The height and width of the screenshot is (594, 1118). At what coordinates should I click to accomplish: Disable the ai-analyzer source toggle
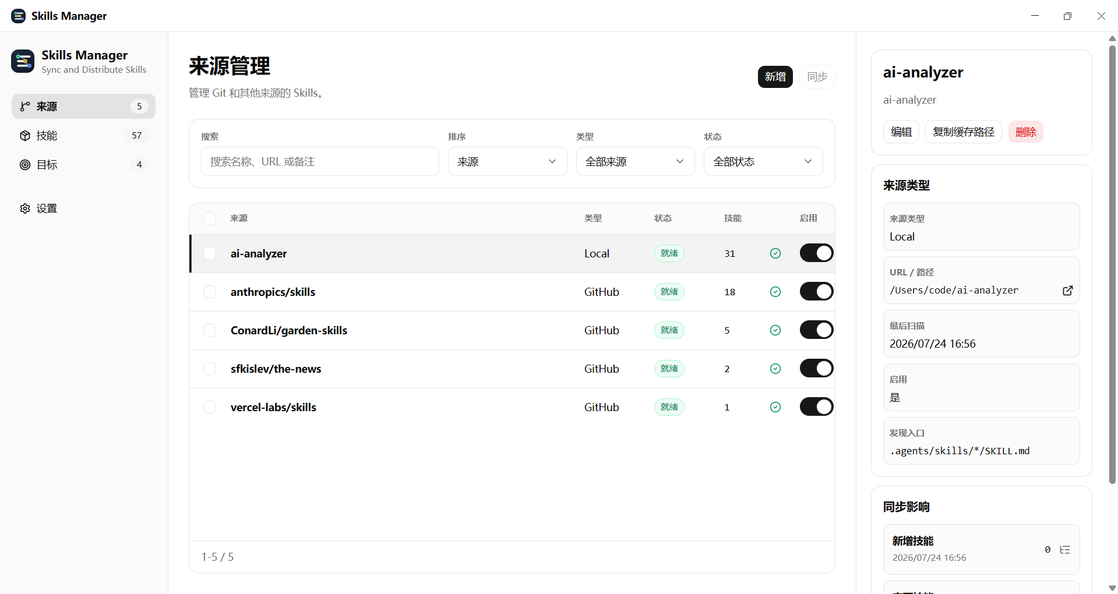[816, 253]
